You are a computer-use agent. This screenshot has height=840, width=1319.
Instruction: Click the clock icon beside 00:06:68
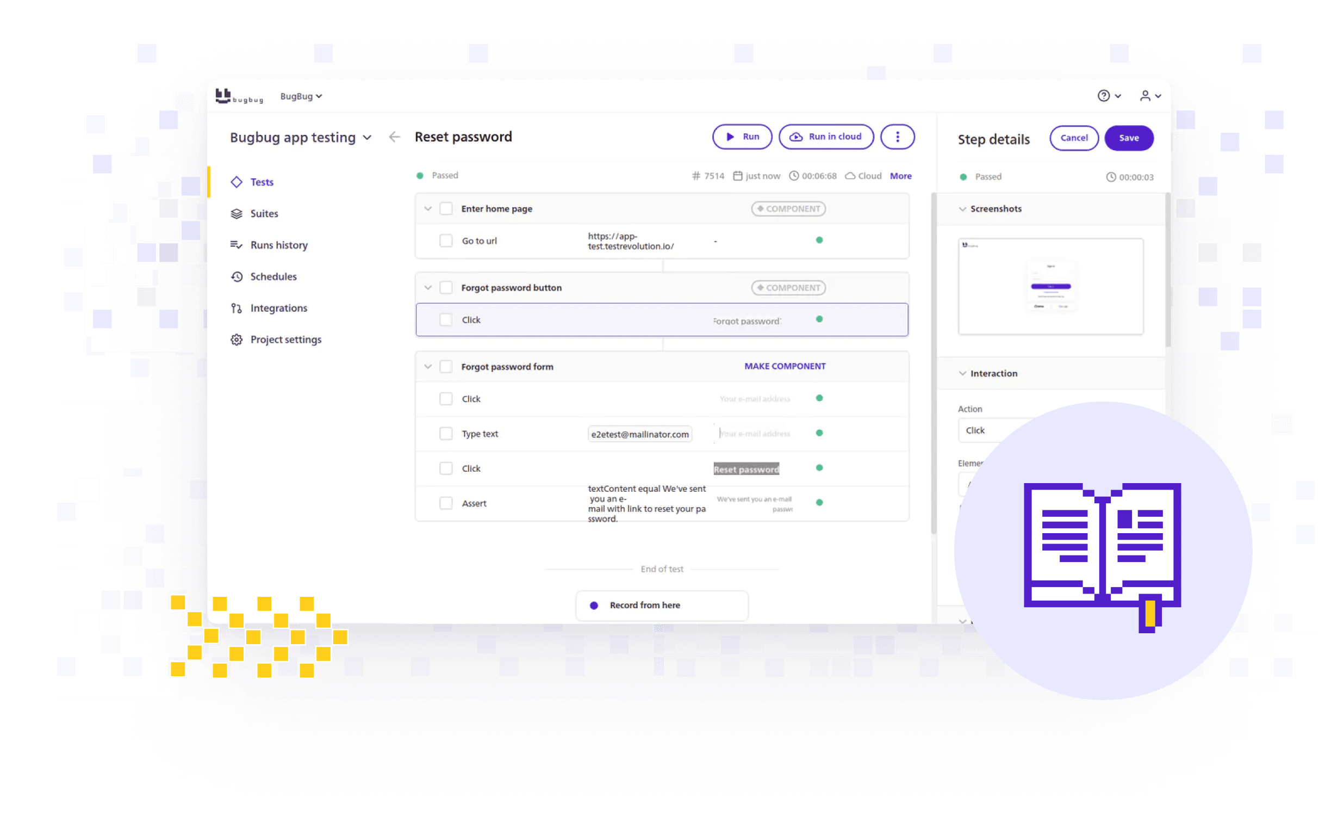[794, 176]
